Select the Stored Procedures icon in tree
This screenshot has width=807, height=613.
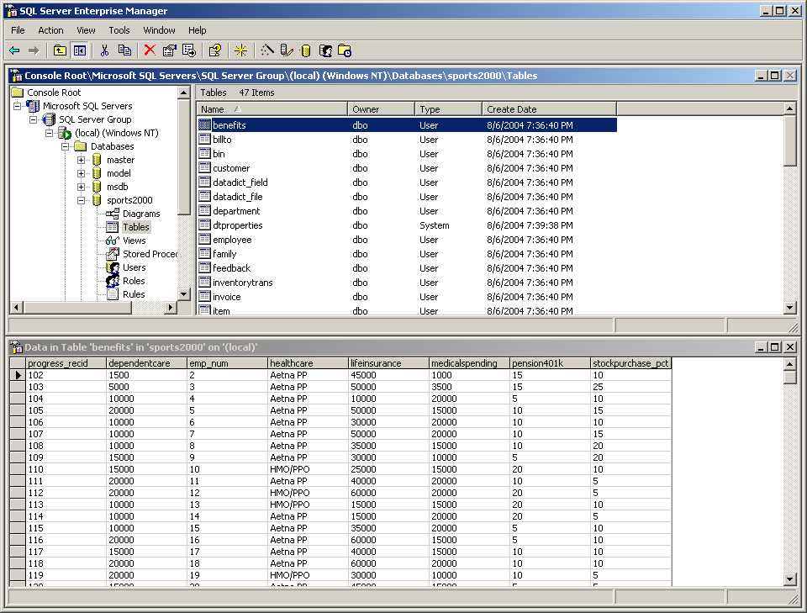click(x=112, y=254)
